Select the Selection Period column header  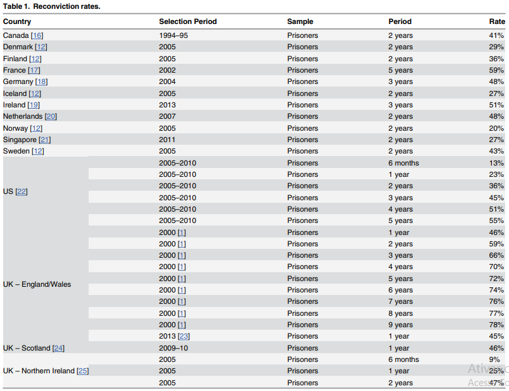pos(187,21)
